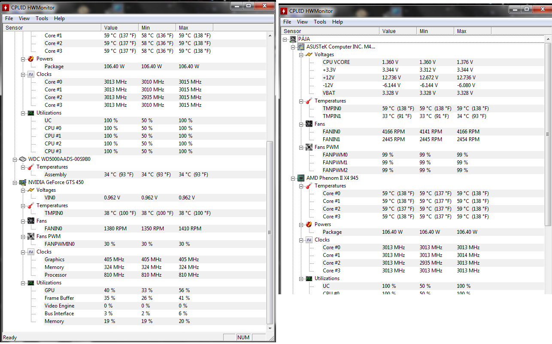Open the Tools menu in the left window
Image resolution: width=552 pixels, height=344 pixels.
tap(42, 18)
